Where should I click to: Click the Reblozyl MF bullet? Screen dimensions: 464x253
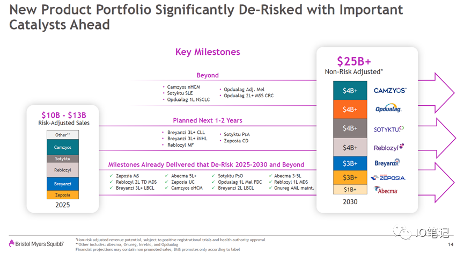180,145
